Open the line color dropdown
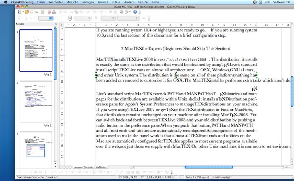The image size is (294, 181). click(x=83, y=18)
